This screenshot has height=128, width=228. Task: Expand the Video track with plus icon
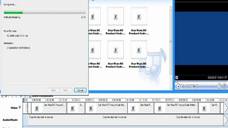[20, 107]
